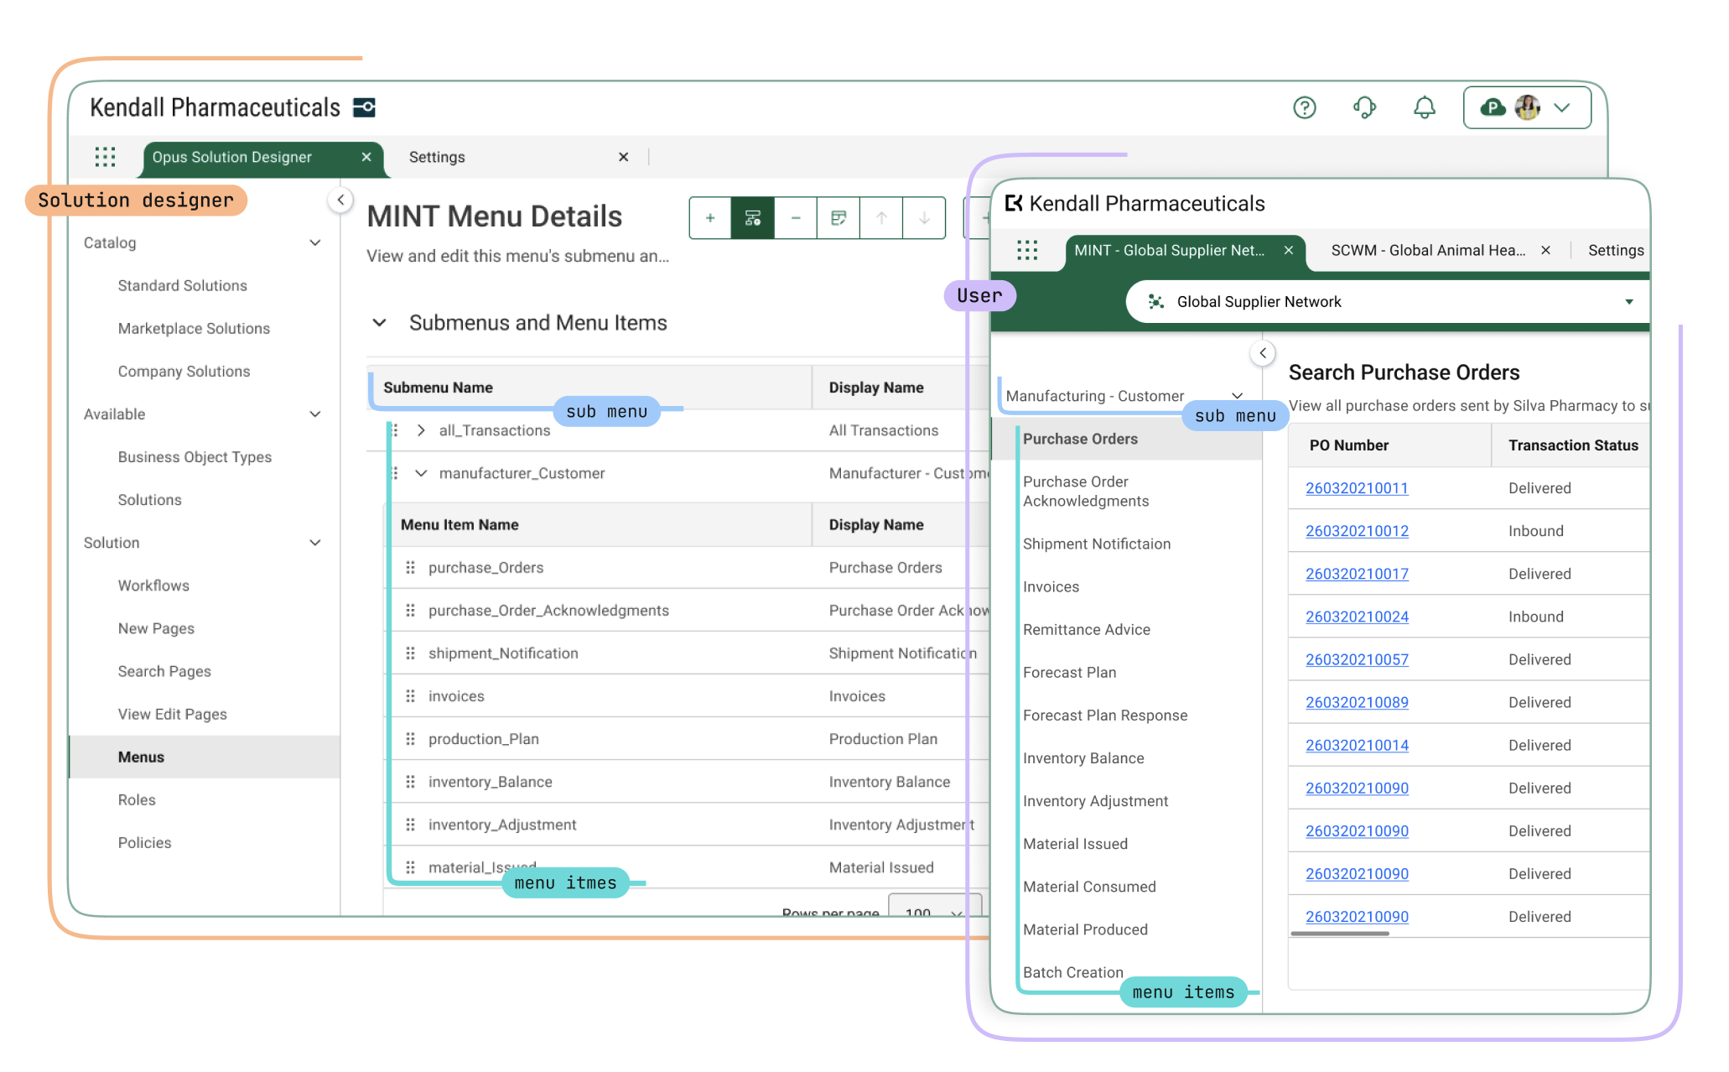Collapse the left sidebar in Solution Designer

340,200
